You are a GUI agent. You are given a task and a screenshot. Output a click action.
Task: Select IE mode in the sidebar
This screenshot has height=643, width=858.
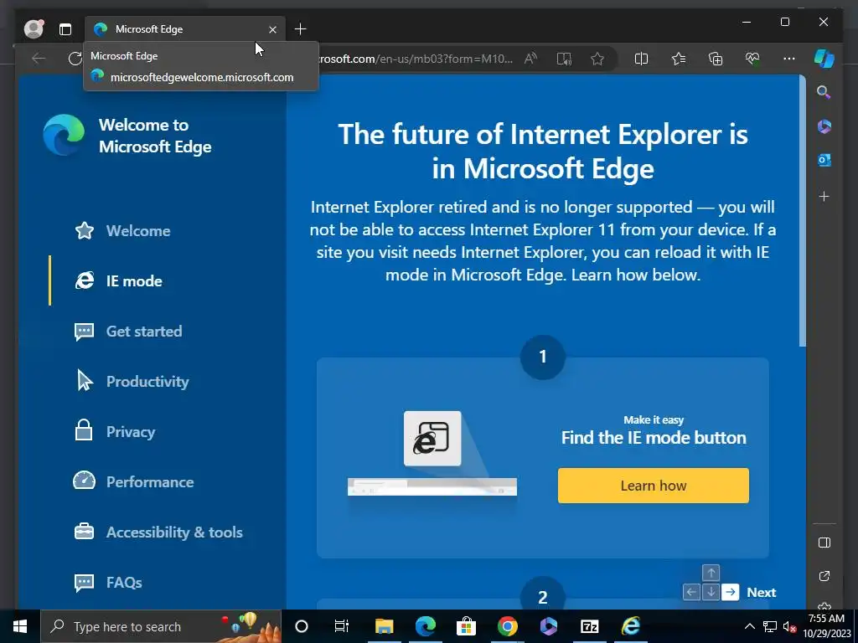[x=118, y=281]
